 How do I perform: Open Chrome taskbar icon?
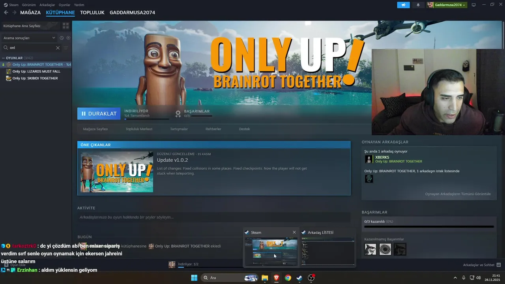pos(288,278)
